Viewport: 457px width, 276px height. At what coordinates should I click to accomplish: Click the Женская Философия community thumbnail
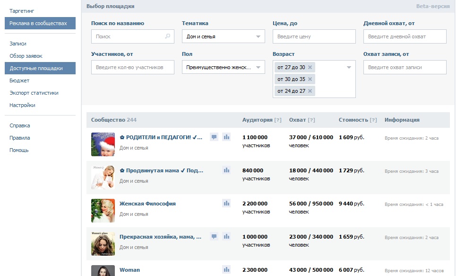(103, 211)
